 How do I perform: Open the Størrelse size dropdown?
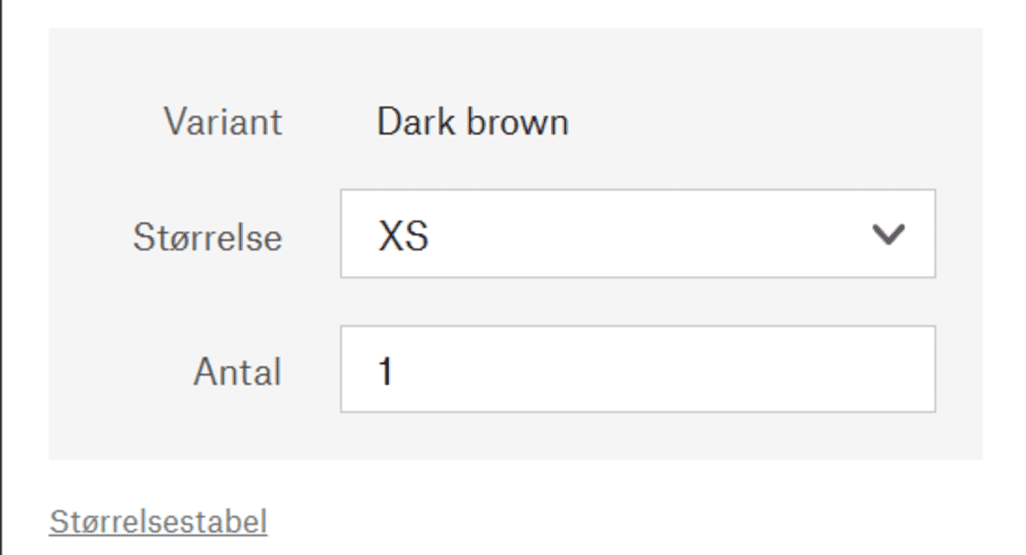click(x=638, y=234)
